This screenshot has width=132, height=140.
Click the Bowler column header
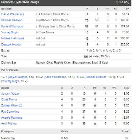click(x=5, y=88)
